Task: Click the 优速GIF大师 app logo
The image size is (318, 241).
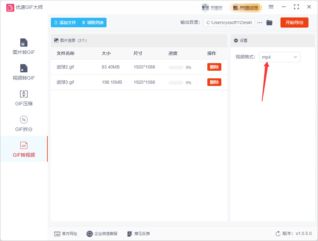Action: [x=10, y=8]
